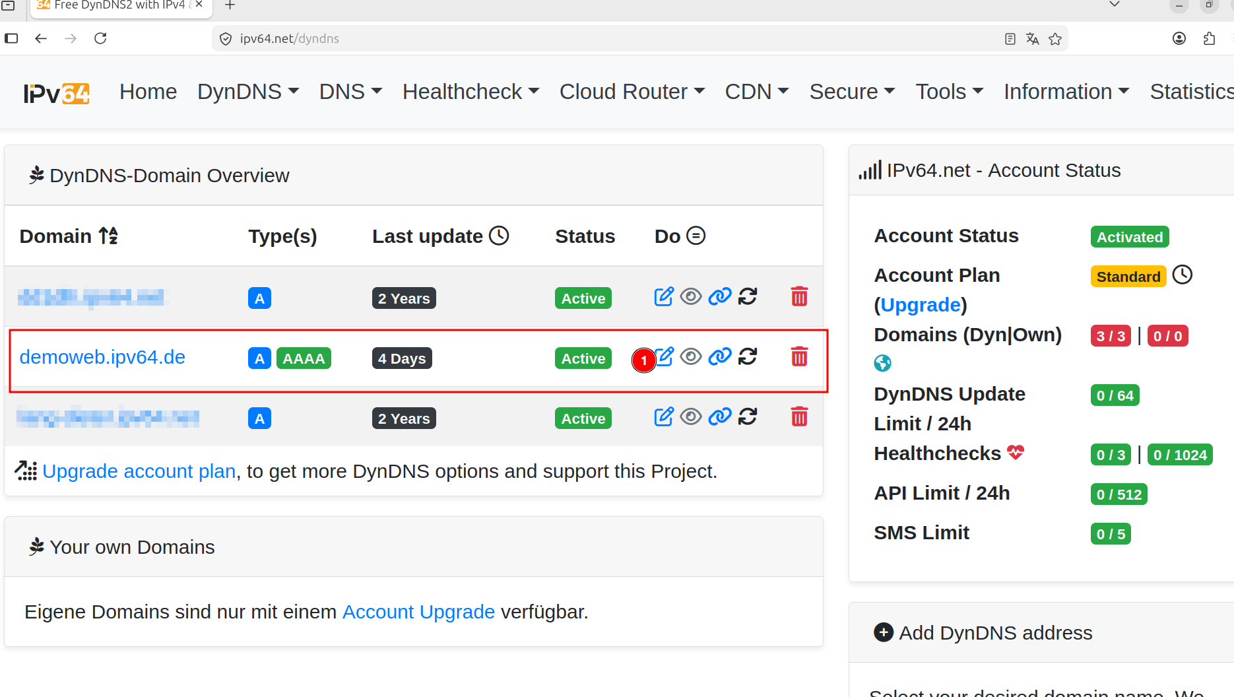Click the A type badge for demoweb
This screenshot has height=697, width=1234.
259,358
